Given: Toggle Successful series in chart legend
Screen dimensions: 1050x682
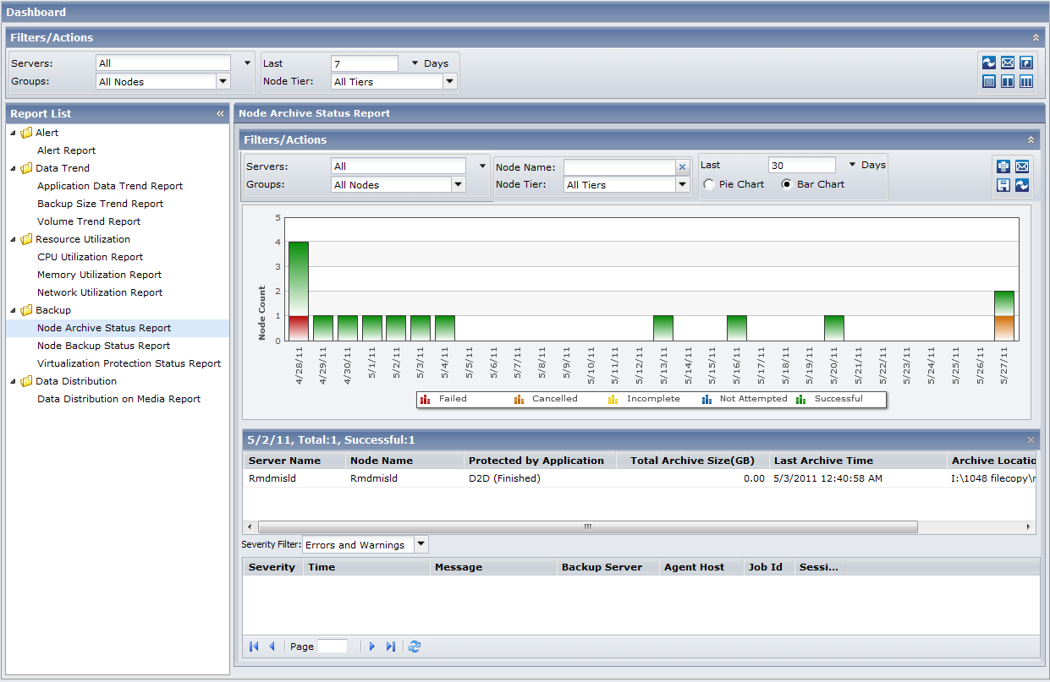Looking at the screenshot, I should pyautogui.click(x=829, y=399).
